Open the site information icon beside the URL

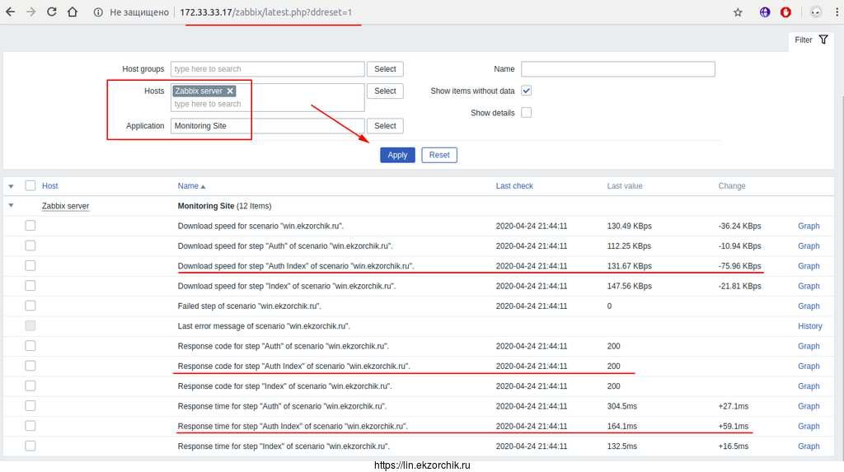coord(98,12)
